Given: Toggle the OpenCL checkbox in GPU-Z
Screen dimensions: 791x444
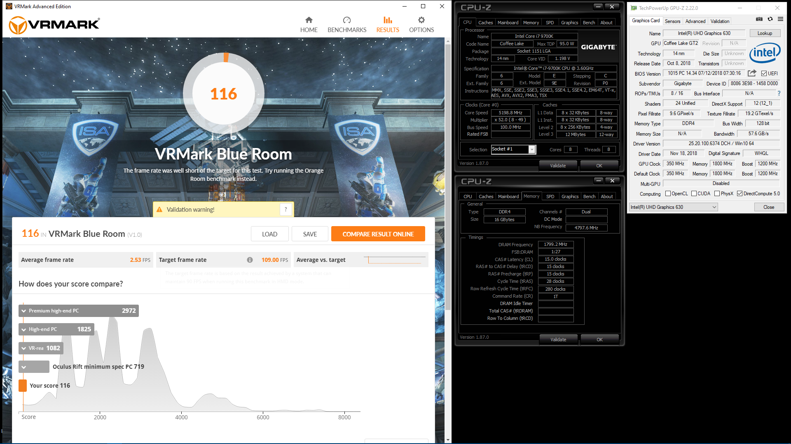Looking at the screenshot, I should click(x=668, y=194).
